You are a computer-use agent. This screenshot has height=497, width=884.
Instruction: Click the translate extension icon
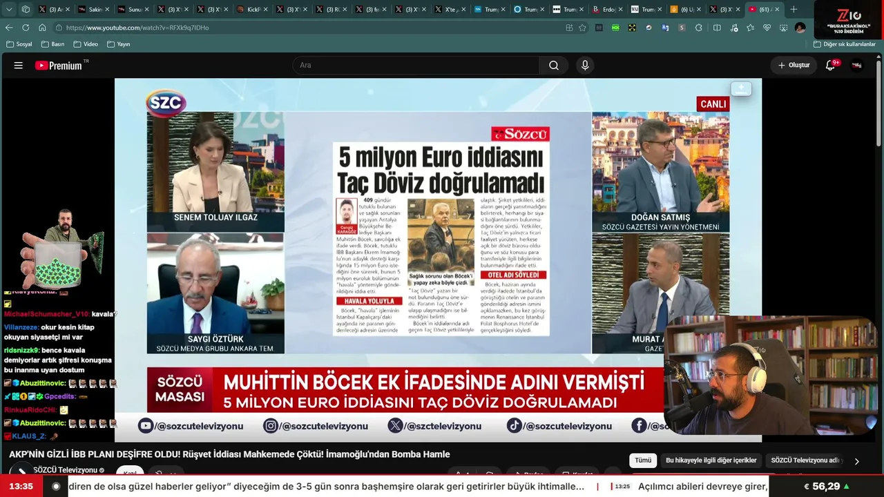pyautogui.click(x=665, y=28)
